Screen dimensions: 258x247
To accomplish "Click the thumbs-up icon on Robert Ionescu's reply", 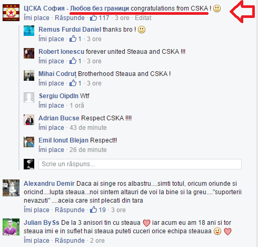I will point(73,61).
